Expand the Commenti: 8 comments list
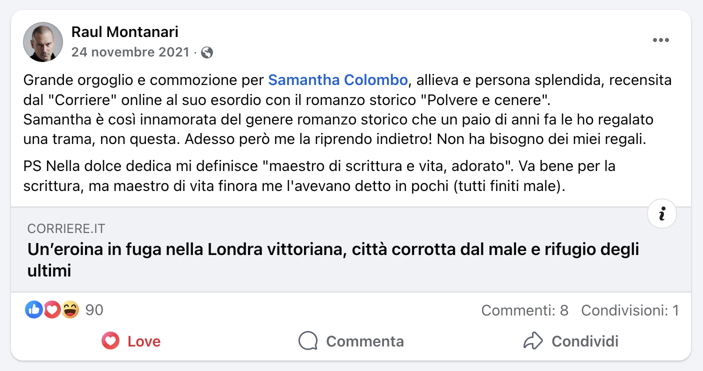This screenshot has width=703, height=371. (x=524, y=310)
